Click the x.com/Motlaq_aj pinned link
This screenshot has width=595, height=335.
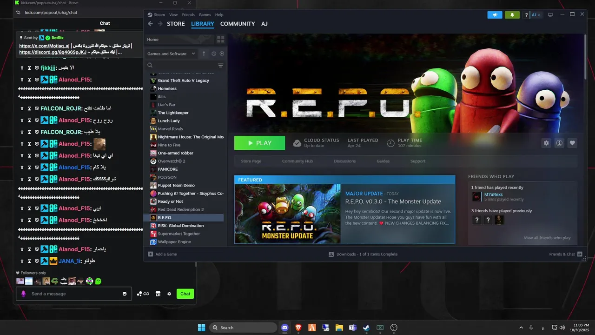(x=44, y=46)
